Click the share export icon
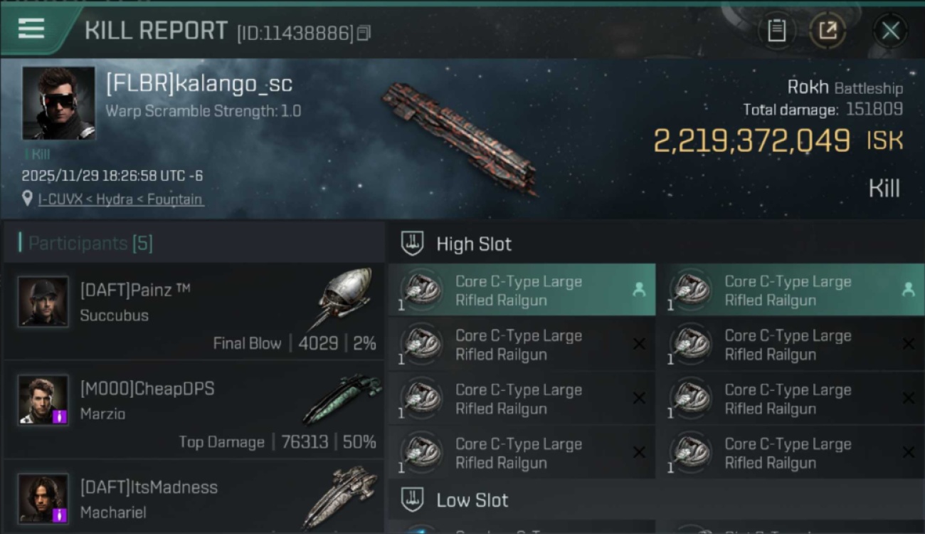 (x=828, y=31)
